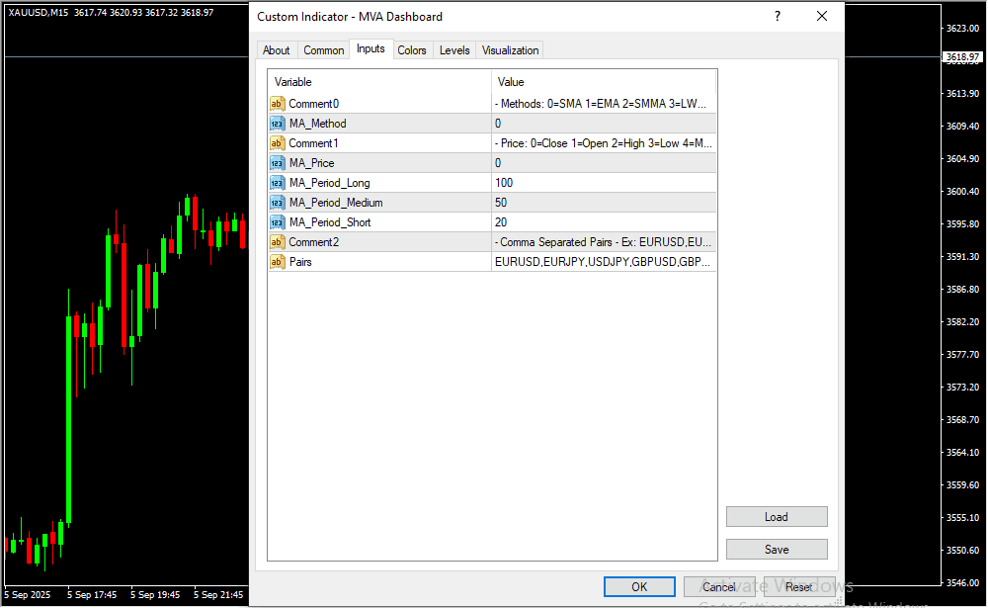Screen dimensions: 988x608
Task: Click the MA_Period_Short integer type icon
Action: (277, 222)
